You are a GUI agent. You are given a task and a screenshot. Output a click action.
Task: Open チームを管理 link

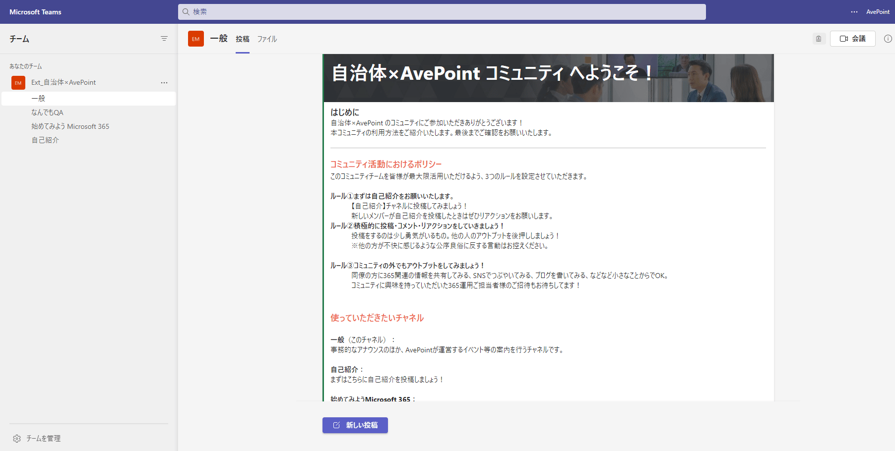[43, 439]
